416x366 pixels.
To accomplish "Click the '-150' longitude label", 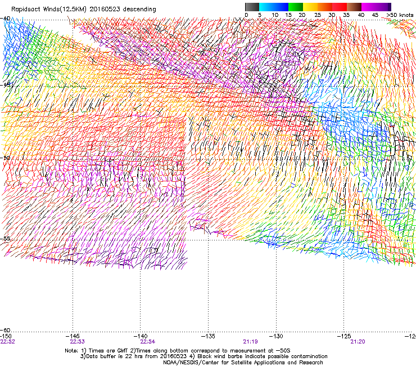I will click(6, 337).
